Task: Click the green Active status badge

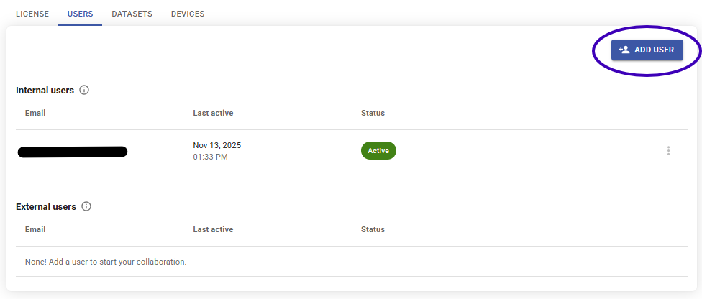Action: click(378, 151)
